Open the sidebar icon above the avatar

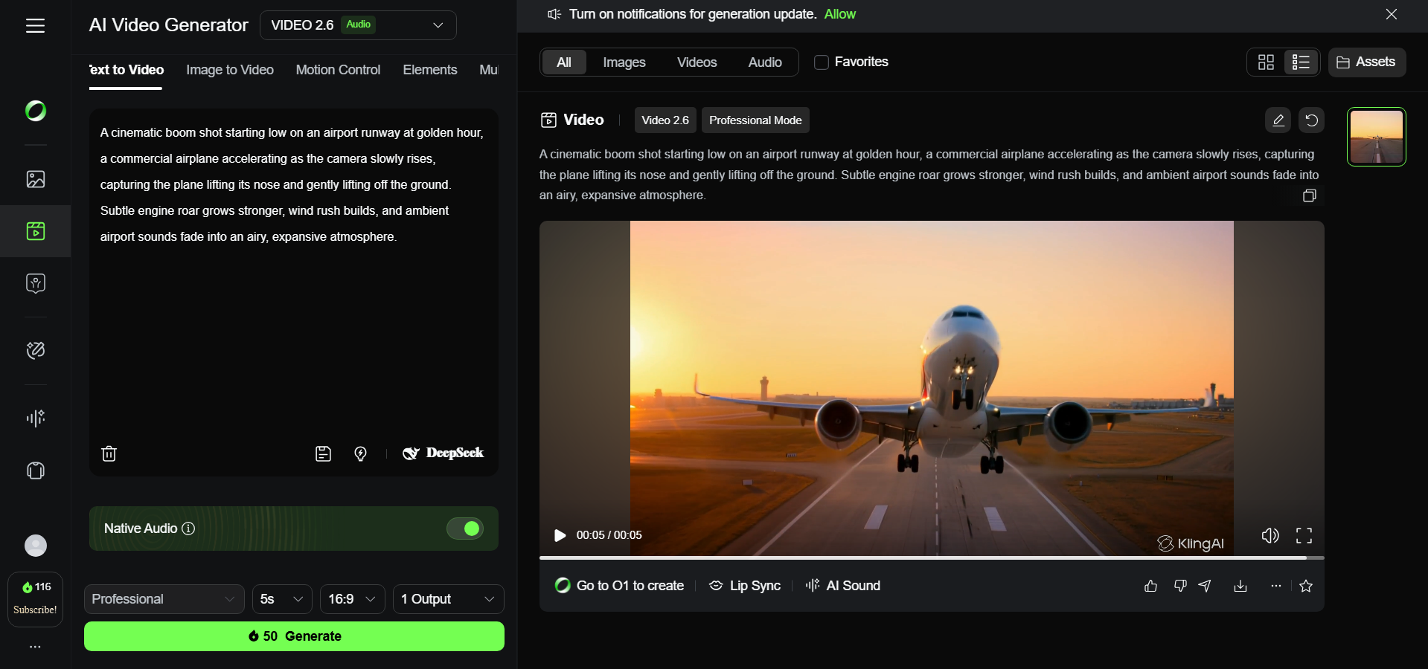tap(36, 471)
